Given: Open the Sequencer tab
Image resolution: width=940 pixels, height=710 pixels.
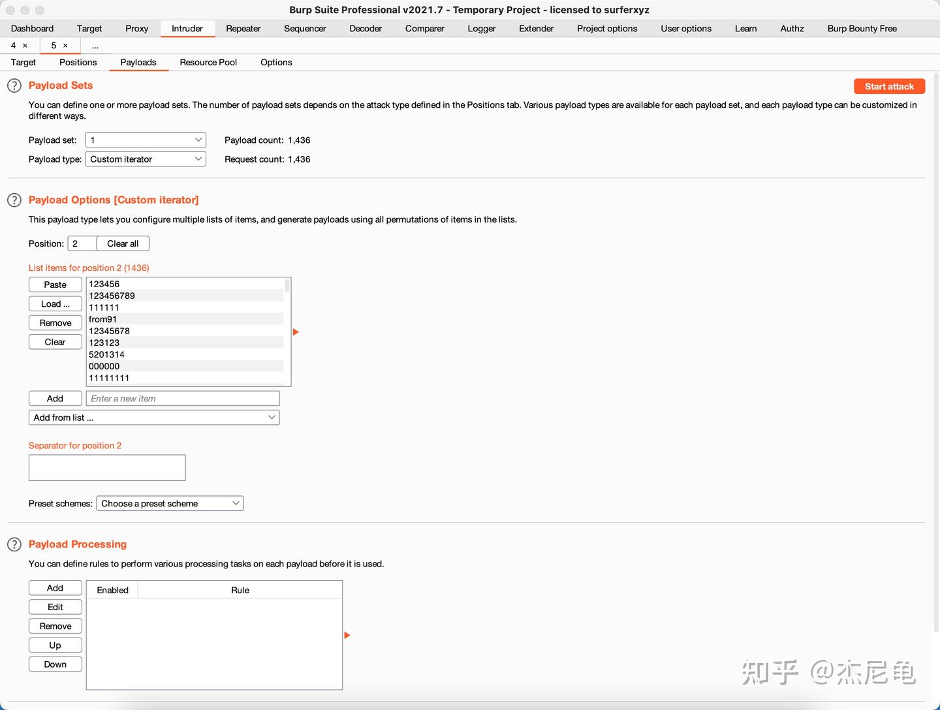Looking at the screenshot, I should coord(305,29).
